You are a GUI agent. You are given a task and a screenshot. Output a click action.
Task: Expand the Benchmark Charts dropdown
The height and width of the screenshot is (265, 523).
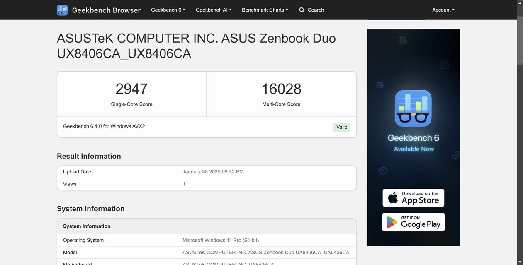pyautogui.click(x=265, y=10)
